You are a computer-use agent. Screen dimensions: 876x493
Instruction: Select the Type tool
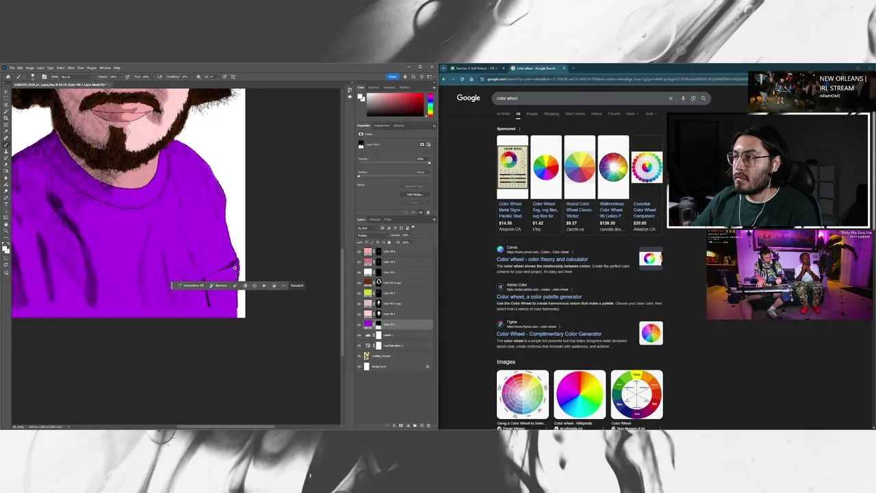[6, 205]
